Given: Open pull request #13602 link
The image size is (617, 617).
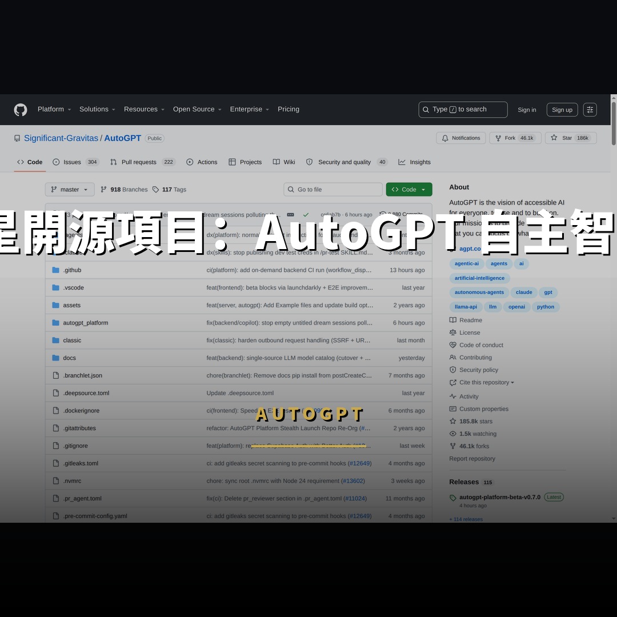Looking at the screenshot, I should [353, 481].
